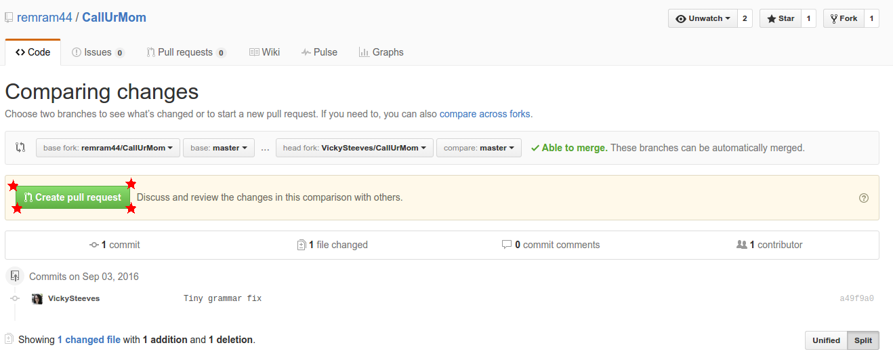Open the CallUrMom repository link
893x358 pixels.
pos(114,18)
